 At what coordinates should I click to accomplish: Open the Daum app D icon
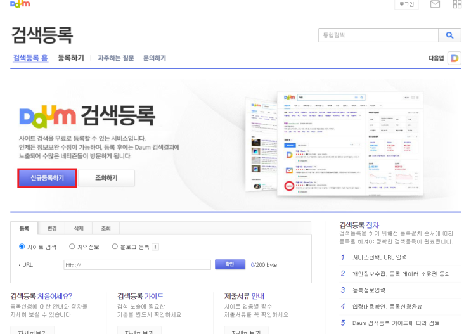click(455, 58)
